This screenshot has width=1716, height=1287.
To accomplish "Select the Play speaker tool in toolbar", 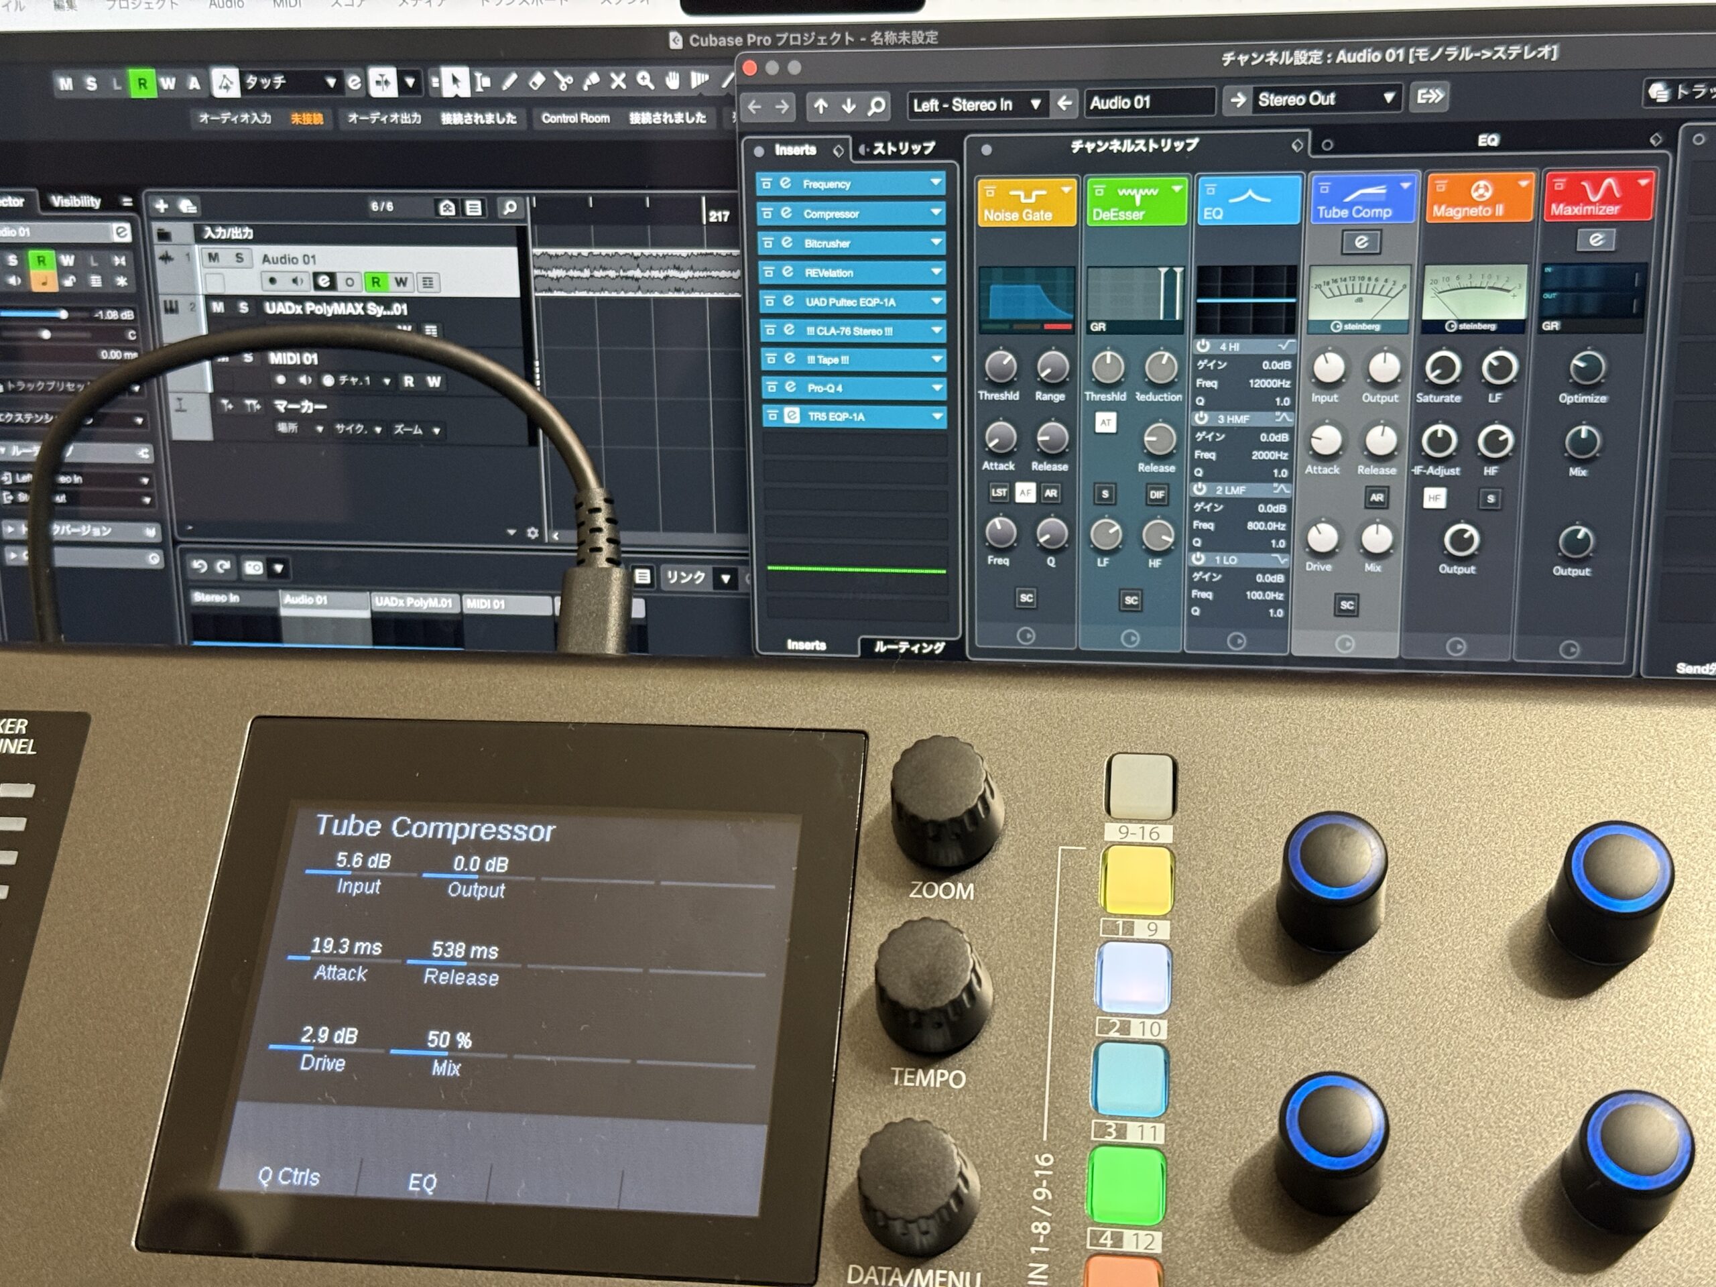I will (x=700, y=79).
